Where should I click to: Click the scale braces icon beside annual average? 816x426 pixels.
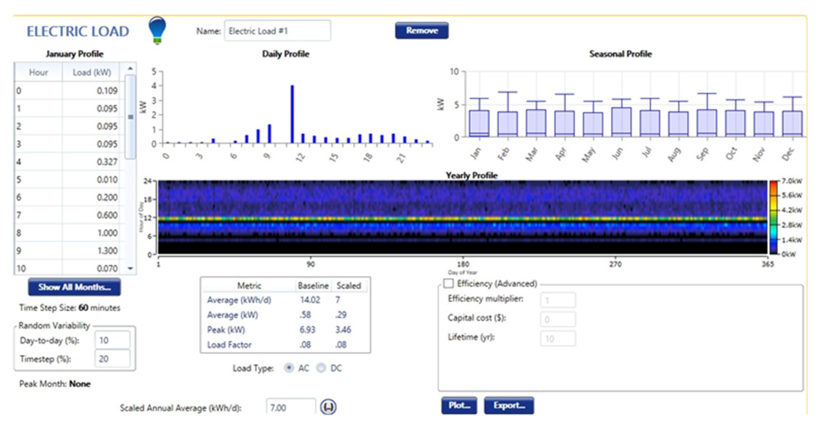pos(328,407)
